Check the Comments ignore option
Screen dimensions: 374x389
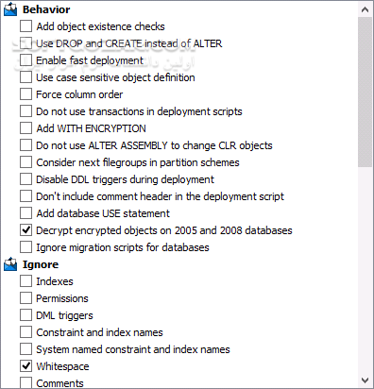(x=25, y=382)
